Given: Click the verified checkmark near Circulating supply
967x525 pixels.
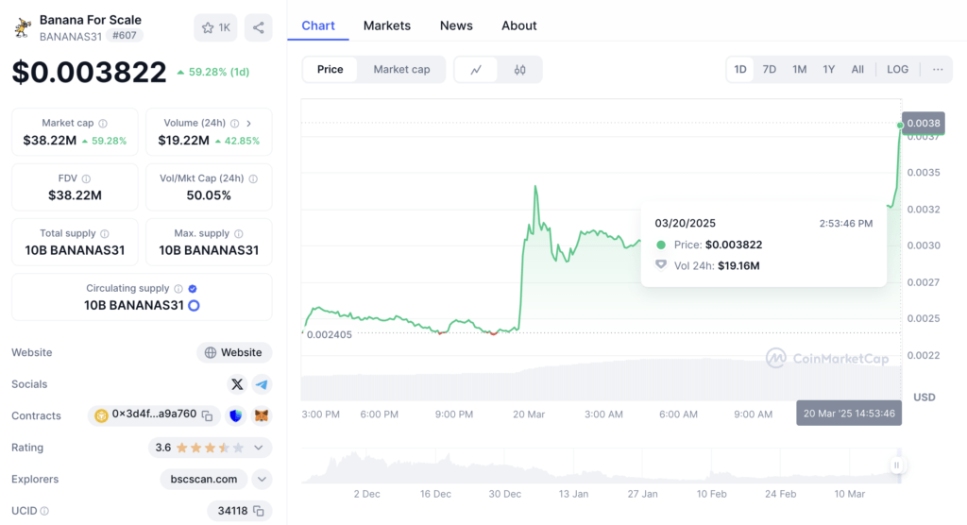Looking at the screenshot, I should (x=193, y=289).
